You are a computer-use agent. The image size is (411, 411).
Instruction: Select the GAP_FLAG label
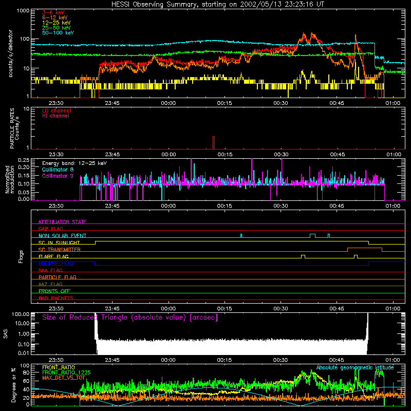[50, 229]
